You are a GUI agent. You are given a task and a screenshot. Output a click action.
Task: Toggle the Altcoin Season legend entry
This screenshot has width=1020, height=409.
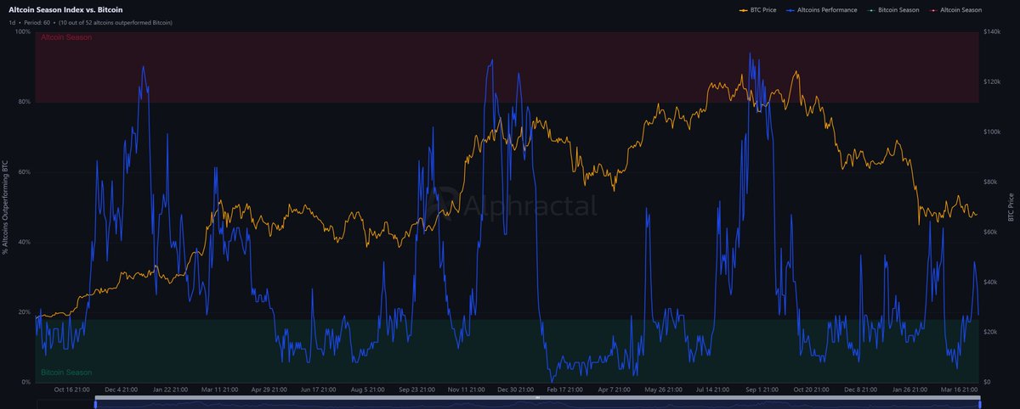click(x=955, y=9)
